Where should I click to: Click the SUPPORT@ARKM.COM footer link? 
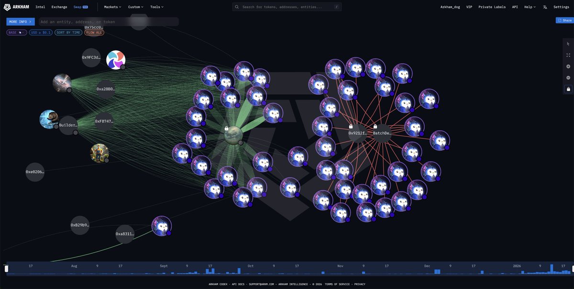pos(261,284)
